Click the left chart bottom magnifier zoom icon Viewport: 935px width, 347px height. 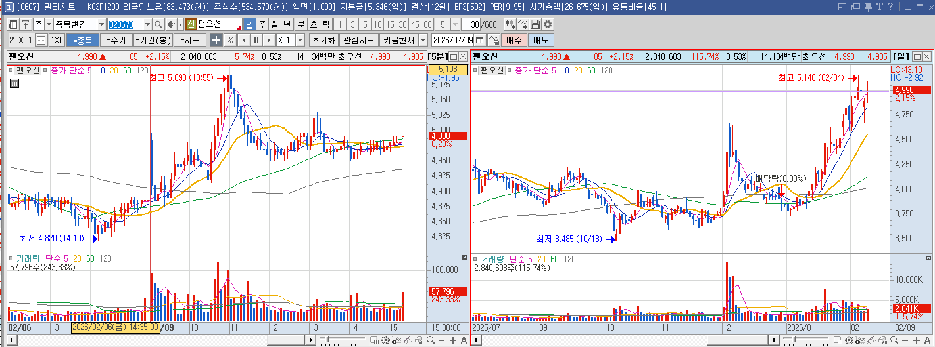click(x=431, y=340)
